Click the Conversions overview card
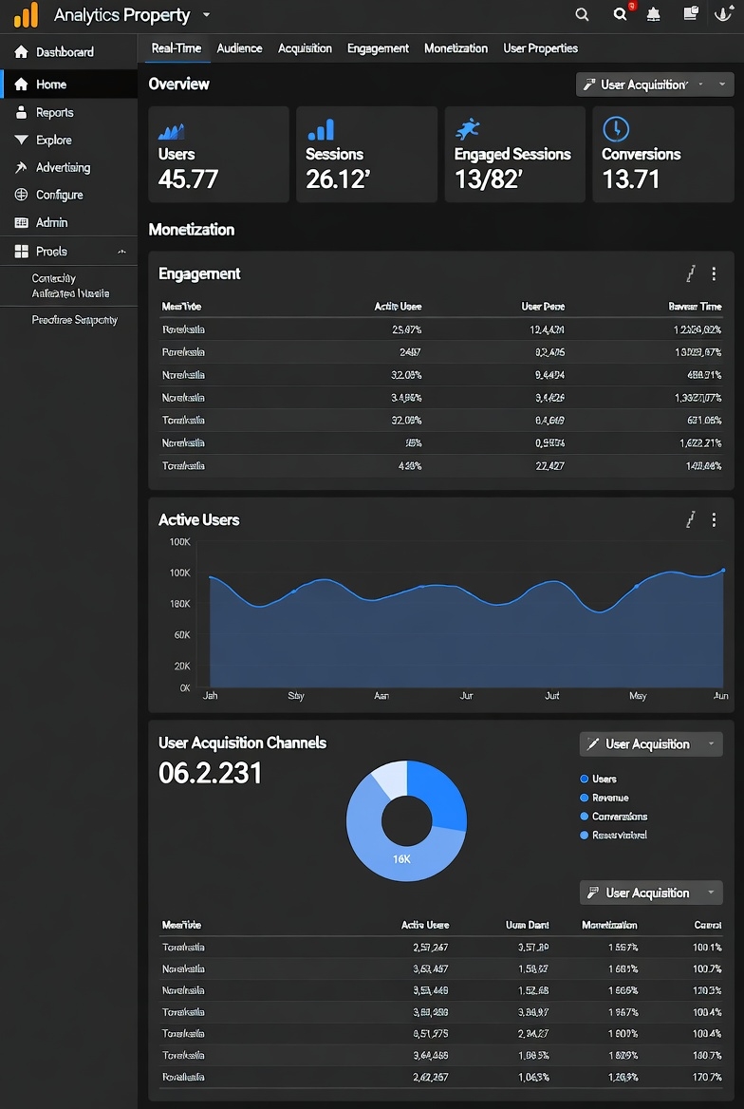 tap(662, 154)
